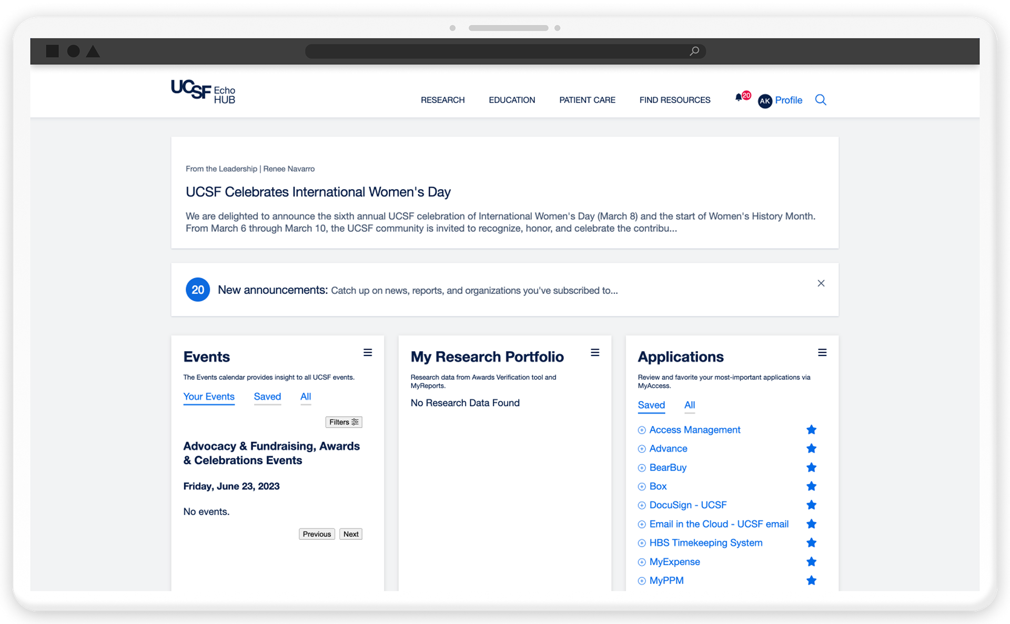Open Email in the Cloud - UCSF email
Screen dimensions: 1010x624
(719, 524)
